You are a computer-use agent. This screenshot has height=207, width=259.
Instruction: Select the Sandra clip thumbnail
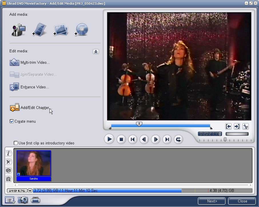point(34,163)
